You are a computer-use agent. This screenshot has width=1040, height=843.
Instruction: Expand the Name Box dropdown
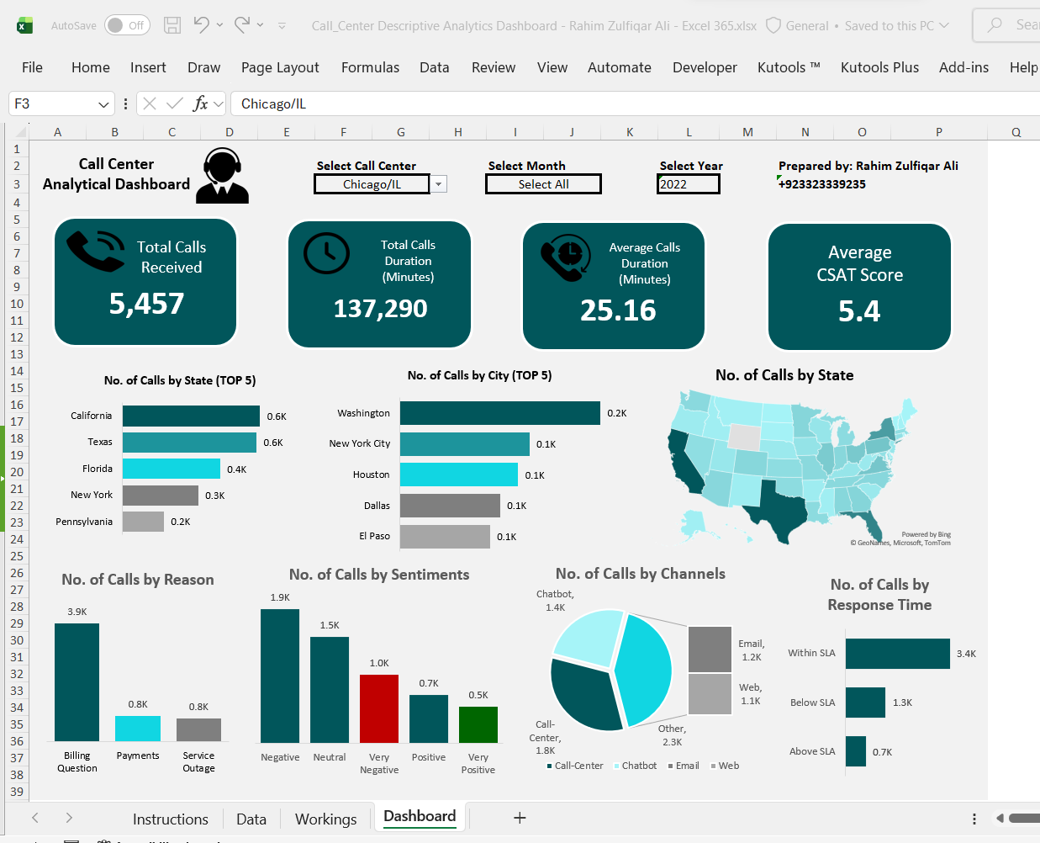click(103, 104)
